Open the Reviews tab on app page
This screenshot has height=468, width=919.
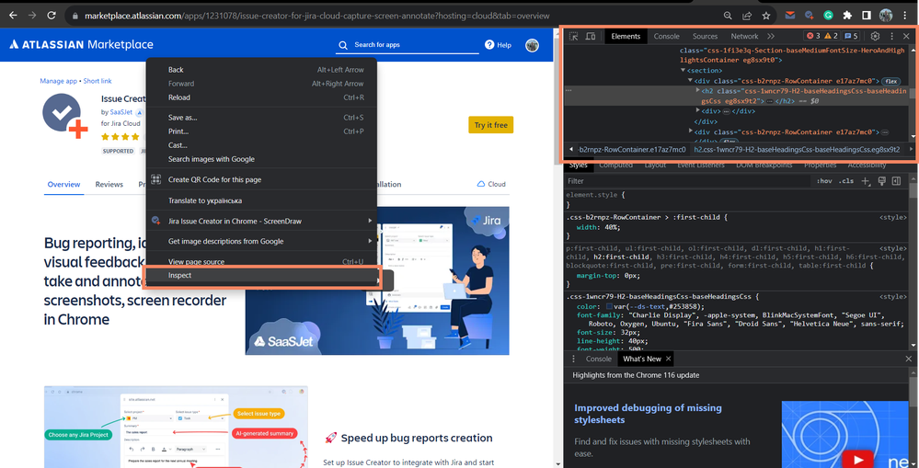[109, 184]
